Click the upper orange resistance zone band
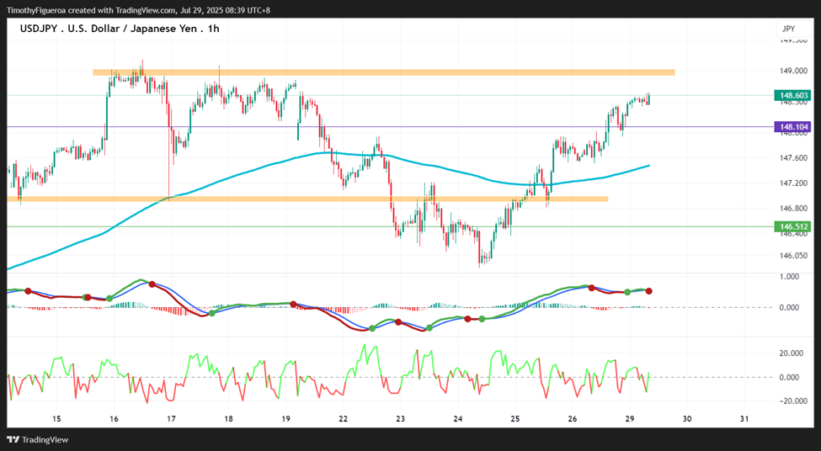The height and width of the screenshot is (451, 821). (384, 72)
